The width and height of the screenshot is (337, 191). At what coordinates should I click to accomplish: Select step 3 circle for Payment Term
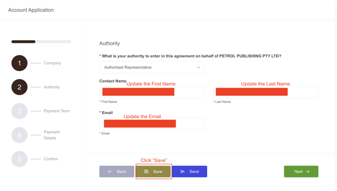19,111
